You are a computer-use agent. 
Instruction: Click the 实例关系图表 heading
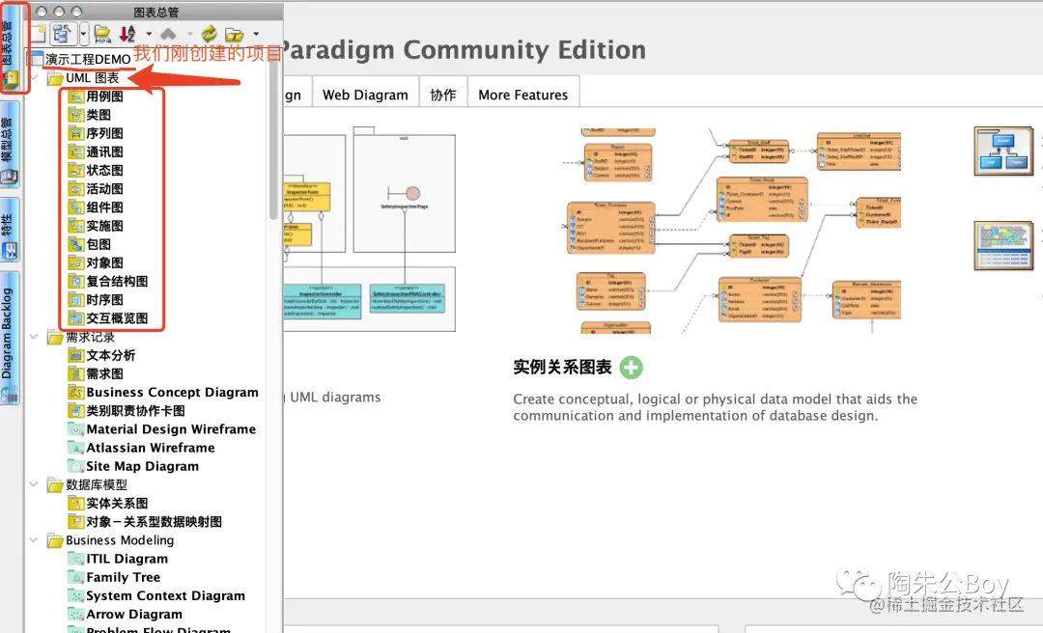click(x=562, y=367)
